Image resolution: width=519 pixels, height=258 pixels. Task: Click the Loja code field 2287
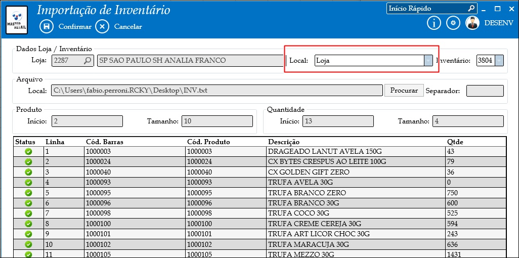point(72,61)
